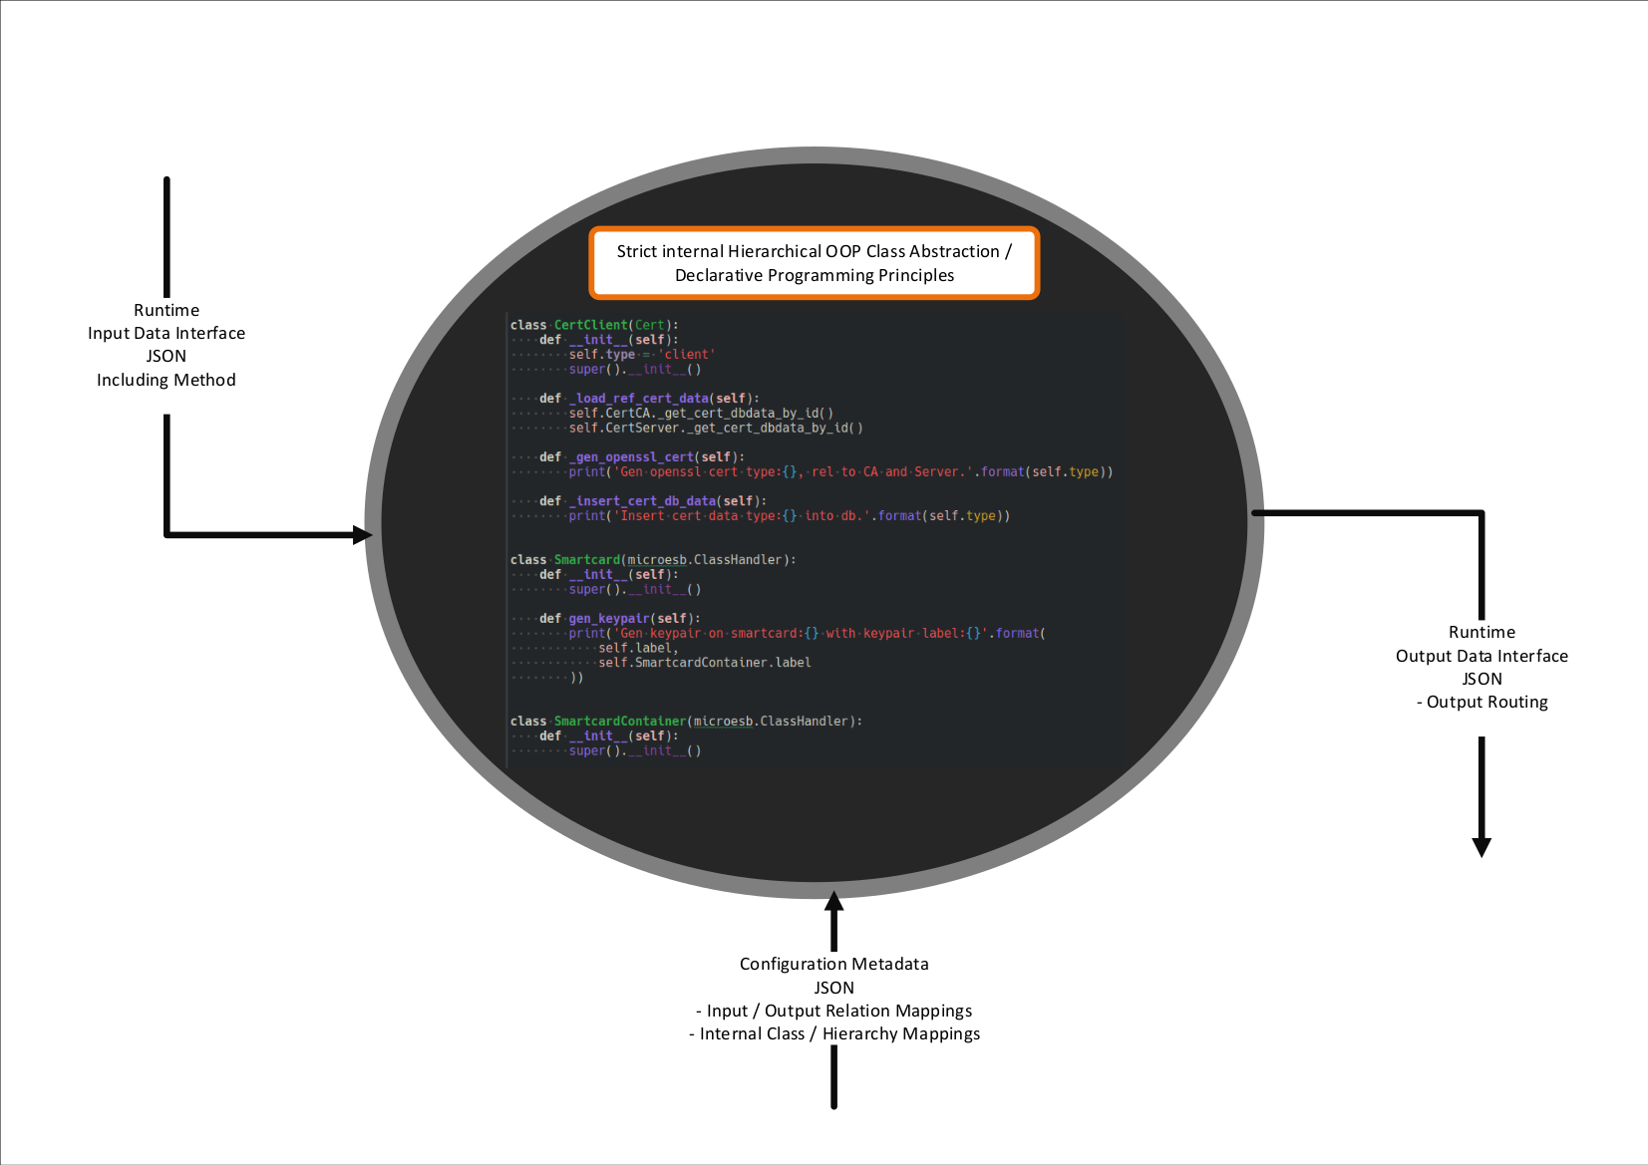This screenshot has width=1648, height=1165.
Task: Select the _insert_cert_db_data method name
Action: click(x=639, y=500)
